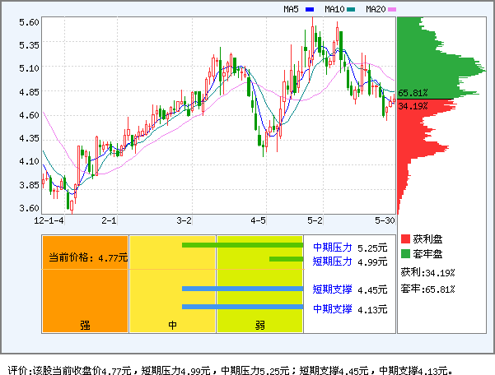Click the green 套牢盘 legend square

pyautogui.click(x=405, y=253)
